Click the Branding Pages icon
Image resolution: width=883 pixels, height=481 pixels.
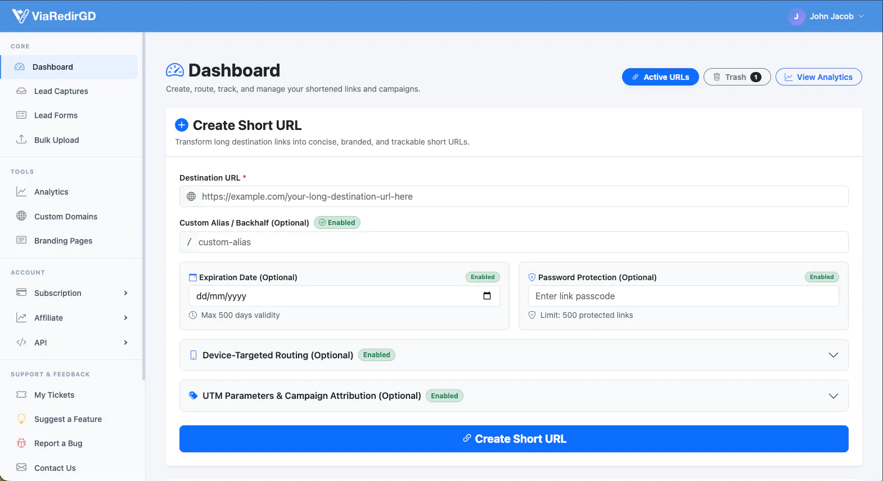[21, 240]
